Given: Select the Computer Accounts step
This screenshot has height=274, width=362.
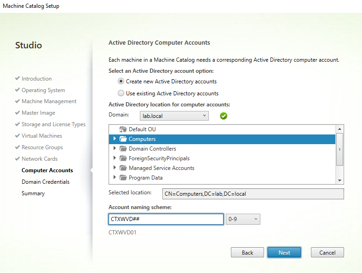Looking at the screenshot, I should coord(47,170).
